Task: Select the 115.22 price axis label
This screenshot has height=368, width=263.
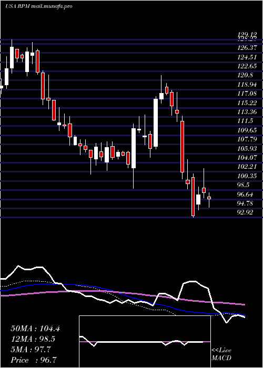Action: point(247,103)
